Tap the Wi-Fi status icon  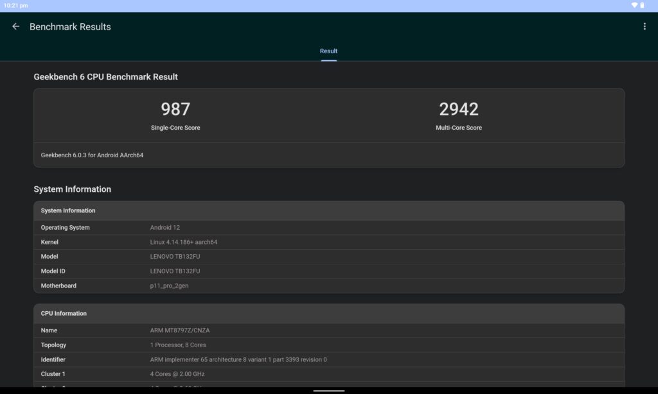634,5
